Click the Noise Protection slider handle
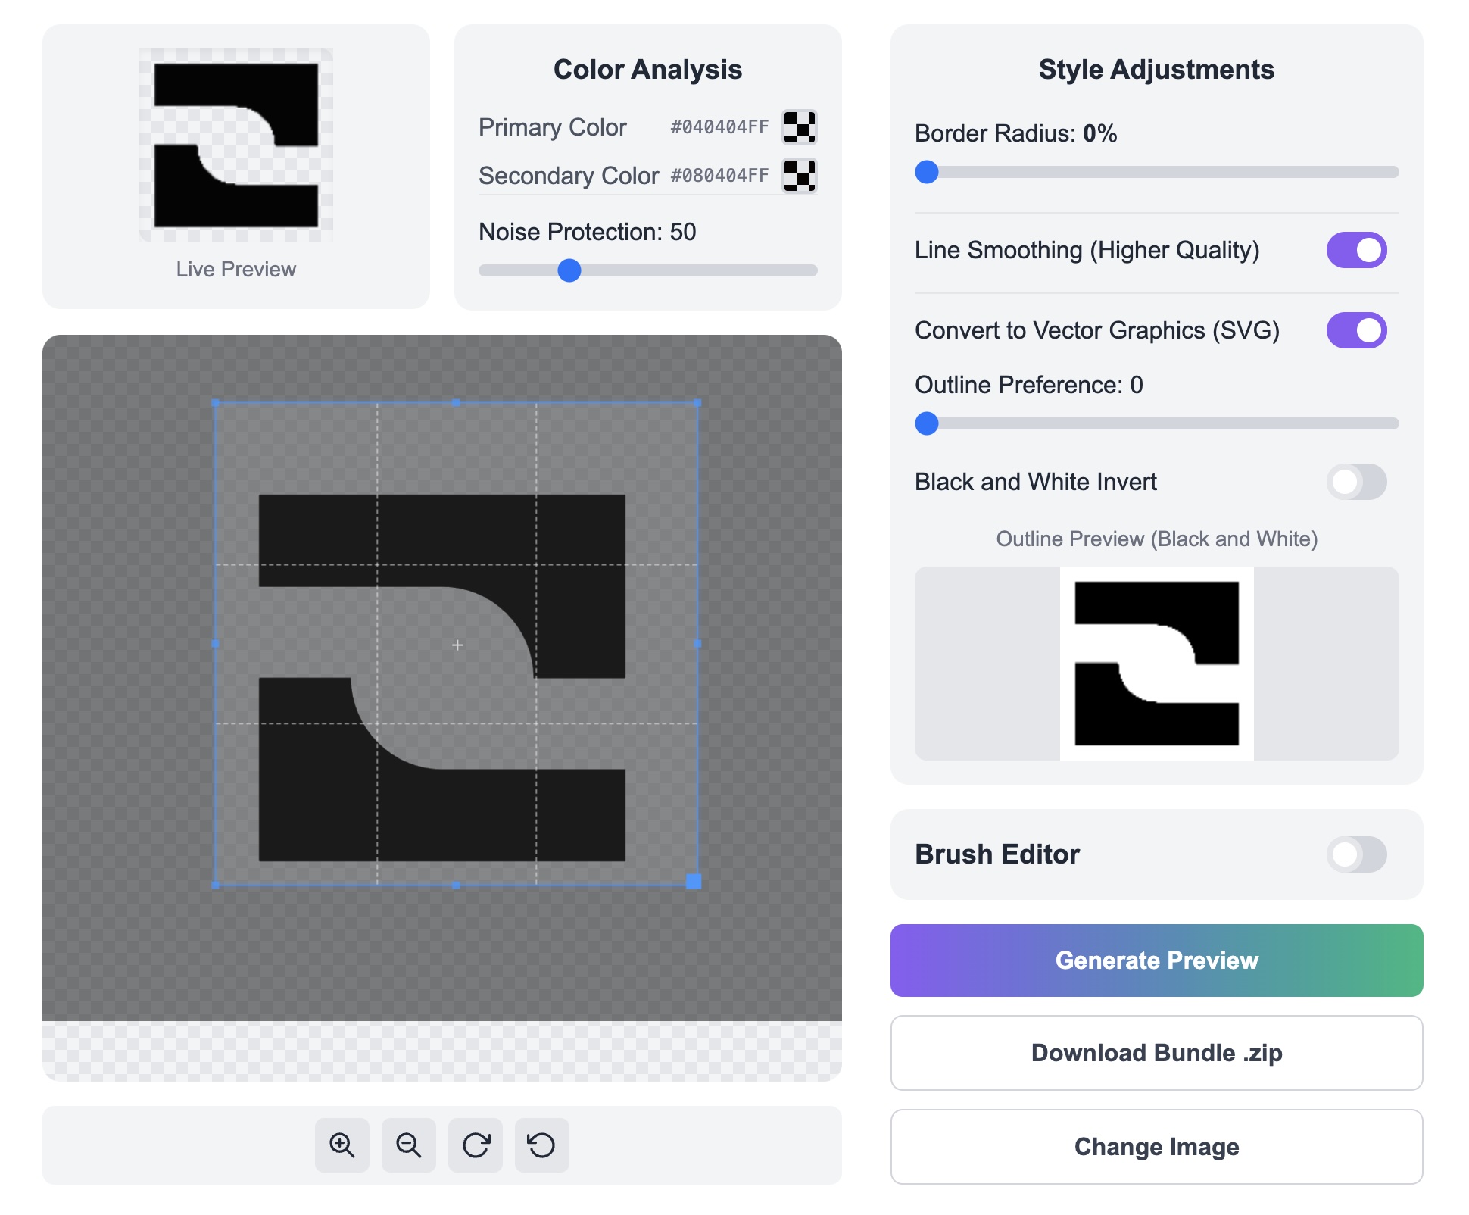The image size is (1469, 1215). tap(569, 270)
